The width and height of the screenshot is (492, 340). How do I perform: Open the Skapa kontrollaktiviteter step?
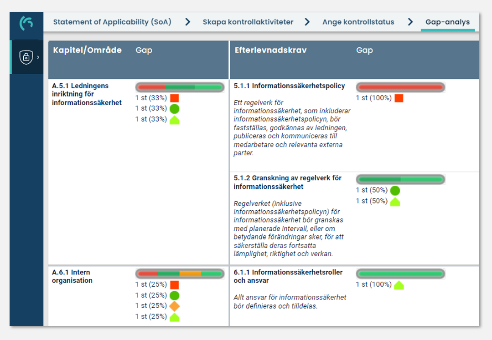pyautogui.click(x=248, y=21)
